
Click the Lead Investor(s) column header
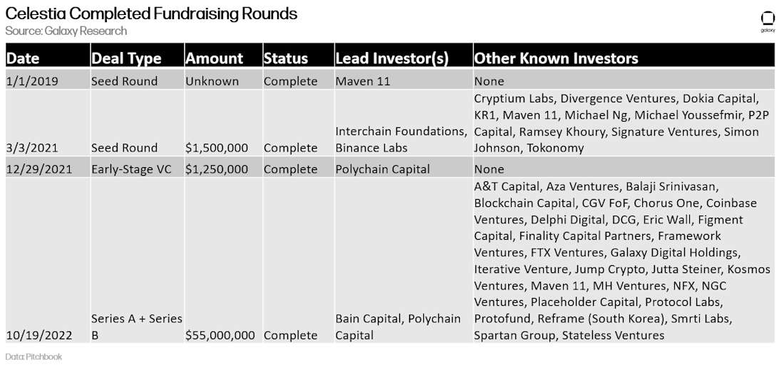pyautogui.click(x=392, y=58)
